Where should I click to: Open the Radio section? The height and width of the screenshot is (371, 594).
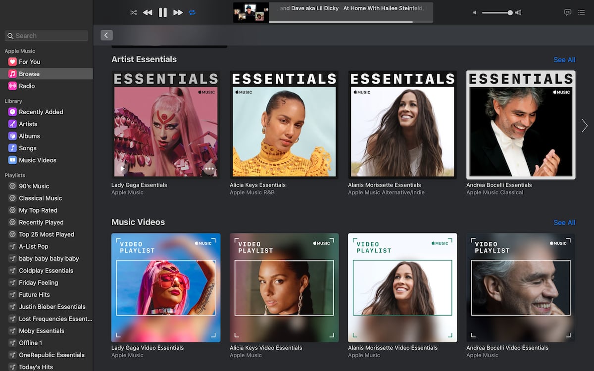(x=27, y=86)
